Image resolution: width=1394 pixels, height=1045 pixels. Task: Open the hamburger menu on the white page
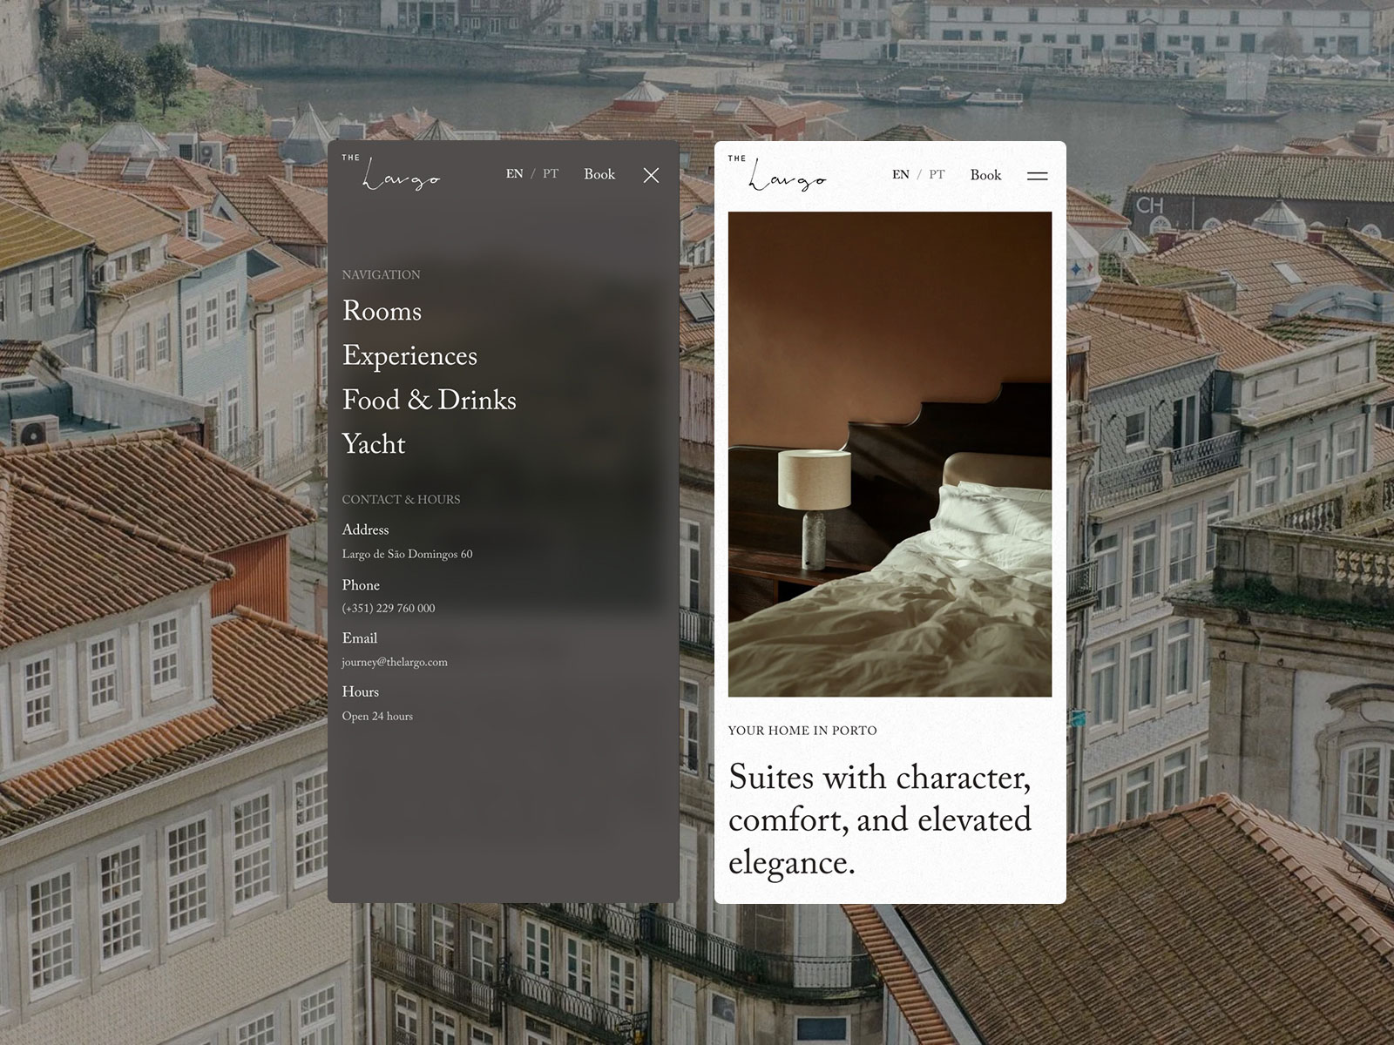1037,176
